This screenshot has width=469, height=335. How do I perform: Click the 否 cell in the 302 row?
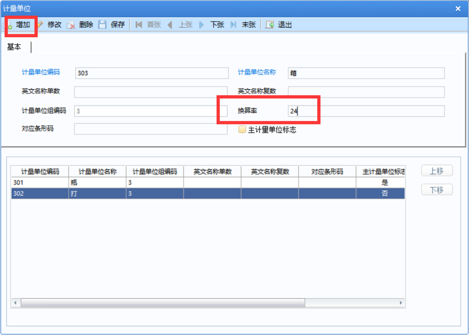[381, 194]
